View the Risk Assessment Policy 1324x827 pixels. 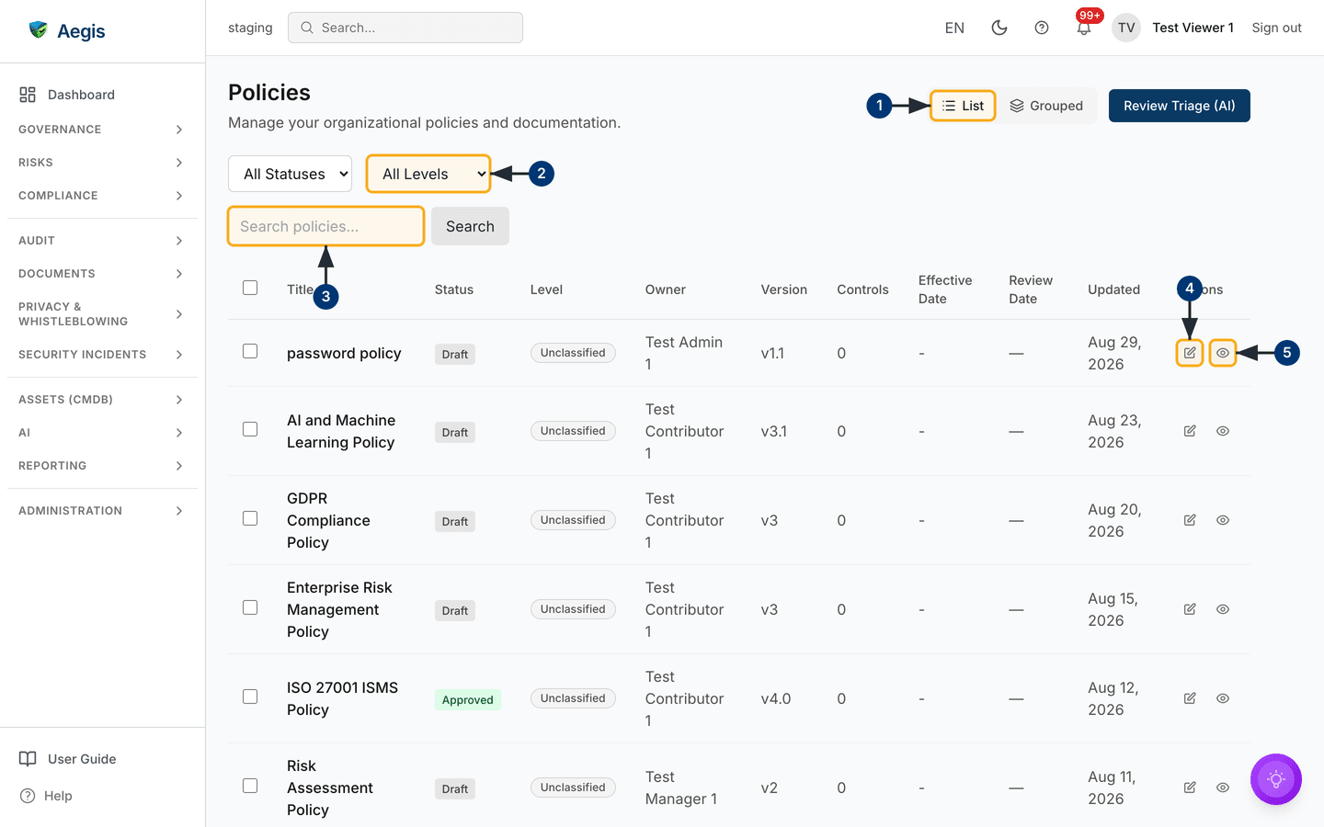coord(1223,787)
